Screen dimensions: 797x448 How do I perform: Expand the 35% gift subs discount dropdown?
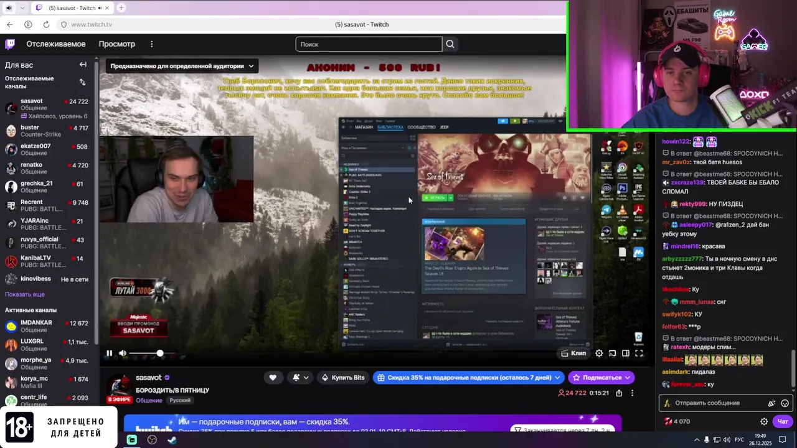tap(469, 377)
